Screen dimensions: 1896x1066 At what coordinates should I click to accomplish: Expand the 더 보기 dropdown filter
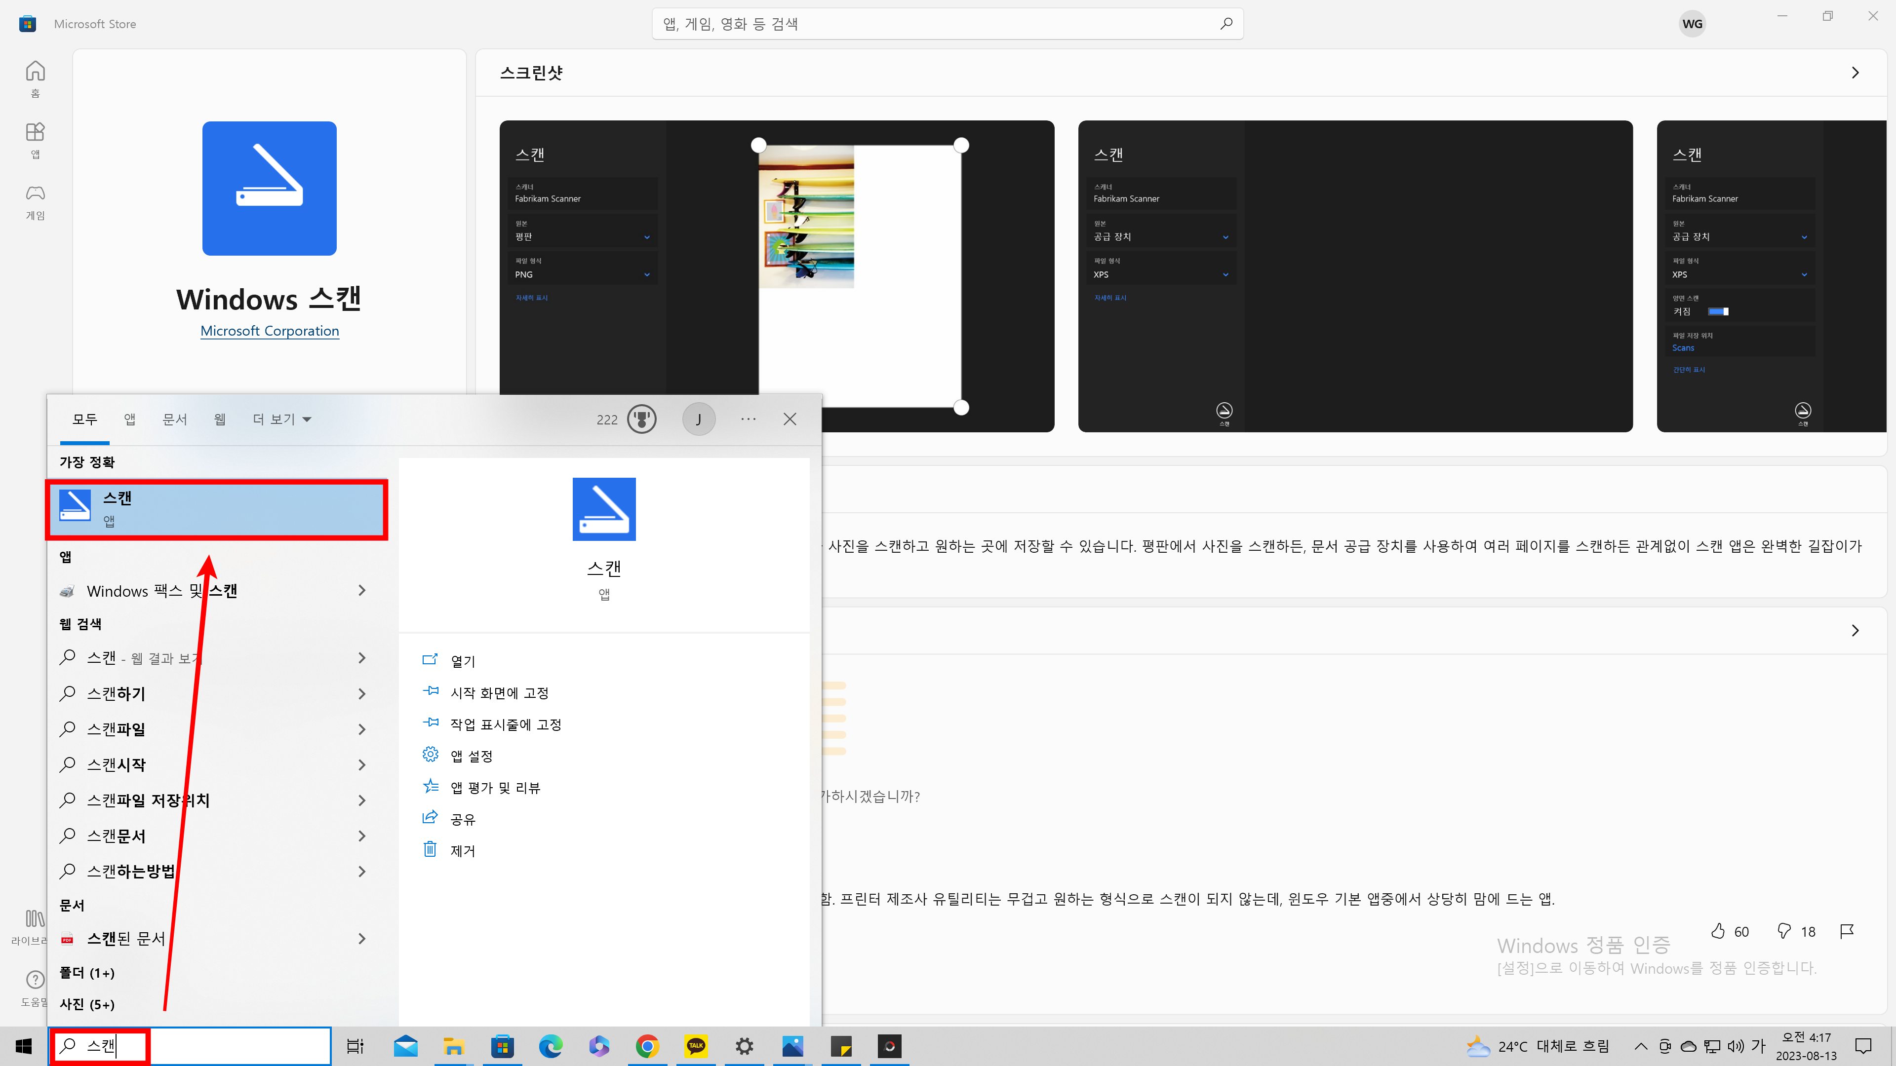coord(282,419)
